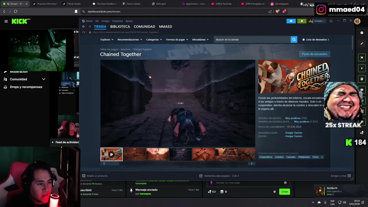Click Kick sidebar pencil edit icon

(362, 44)
